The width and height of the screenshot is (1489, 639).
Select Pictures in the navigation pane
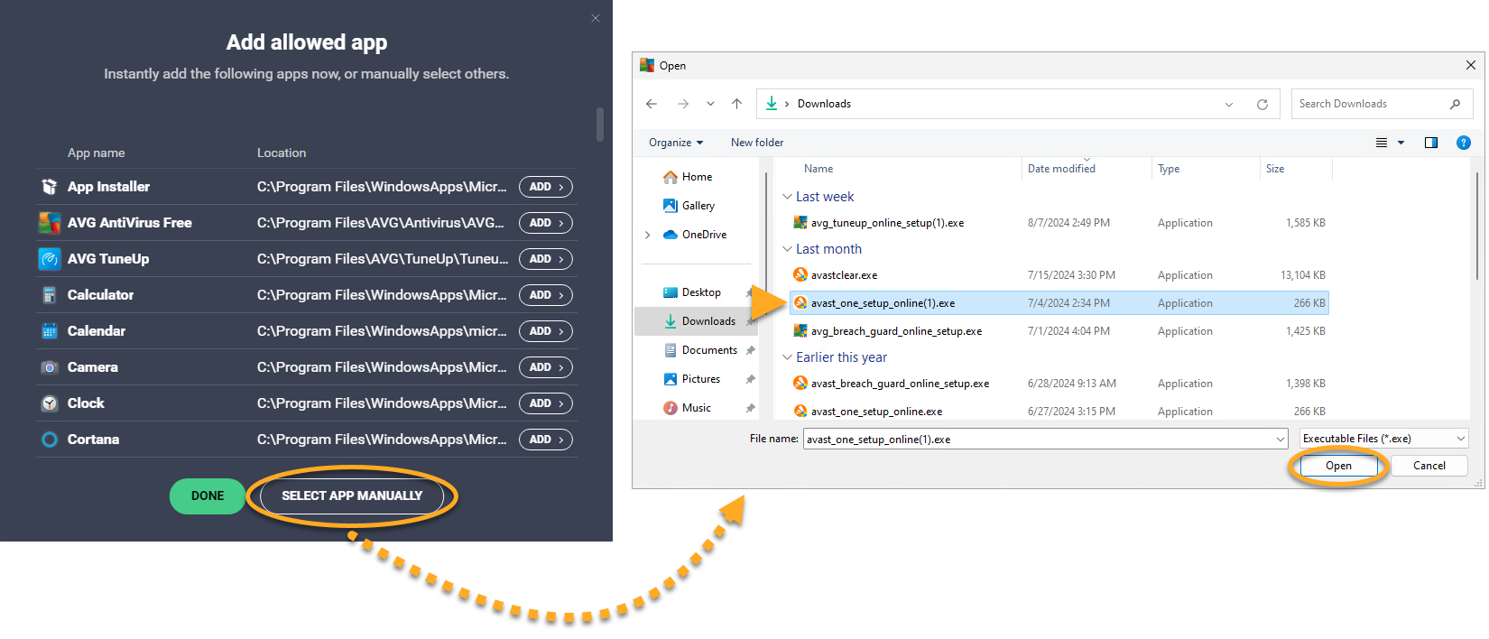click(x=700, y=379)
